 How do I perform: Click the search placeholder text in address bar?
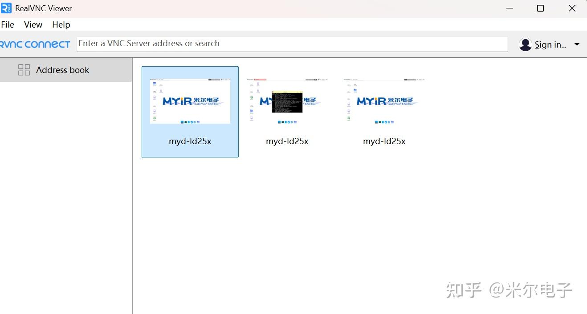pos(149,43)
